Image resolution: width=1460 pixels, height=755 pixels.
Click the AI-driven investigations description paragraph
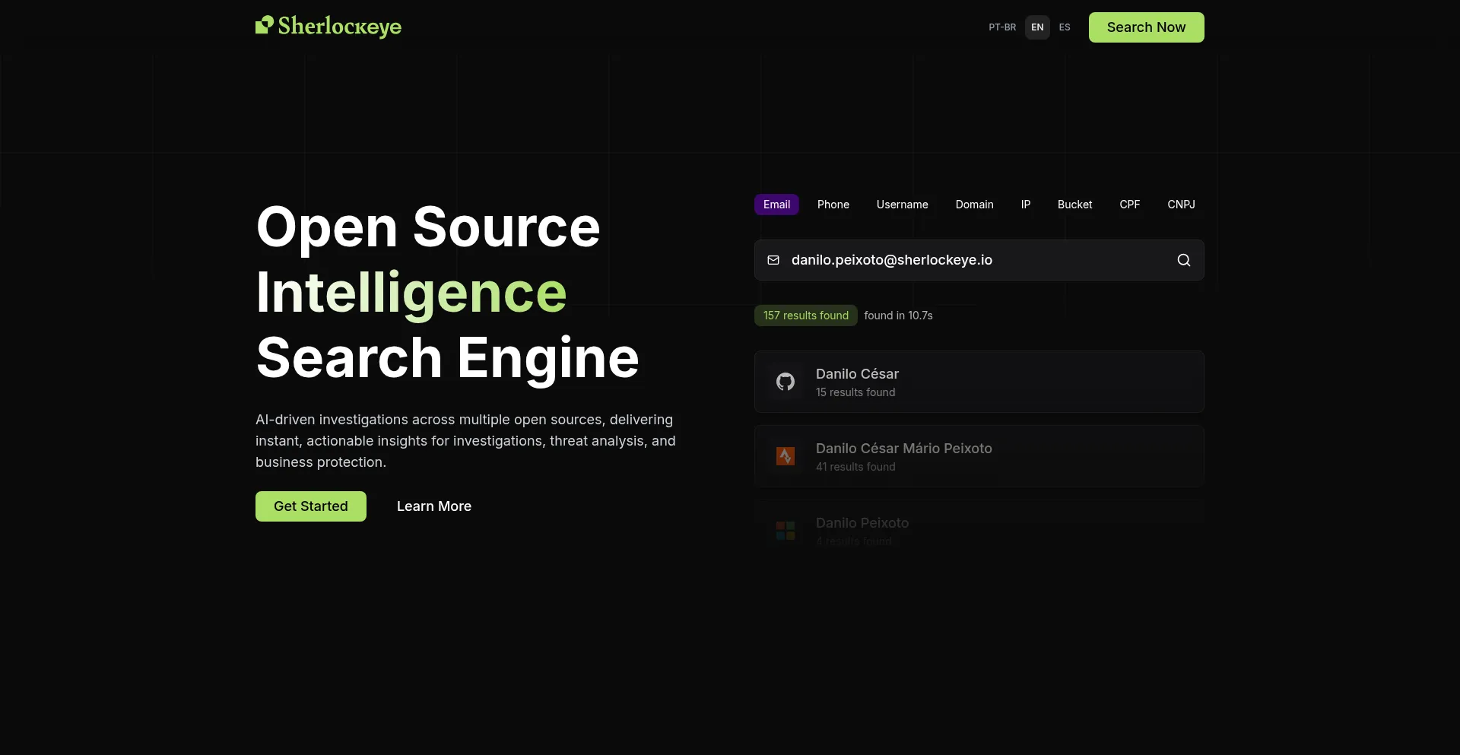coord(465,441)
